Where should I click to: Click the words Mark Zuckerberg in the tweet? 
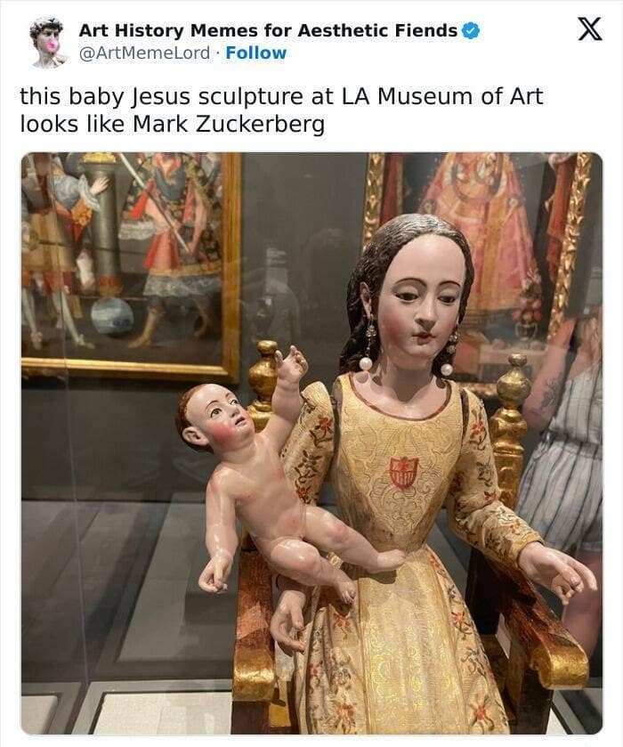(x=229, y=125)
